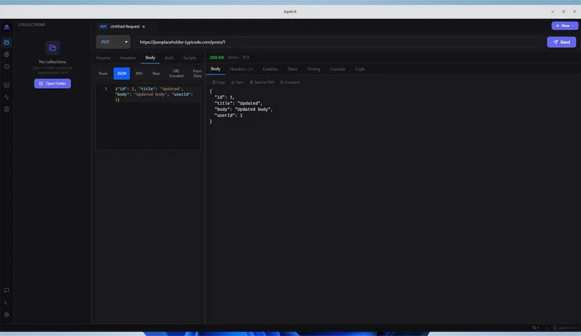The height and width of the screenshot is (336, 581).
Task: Click the request URL input field
Action: (x=338, y=42)
